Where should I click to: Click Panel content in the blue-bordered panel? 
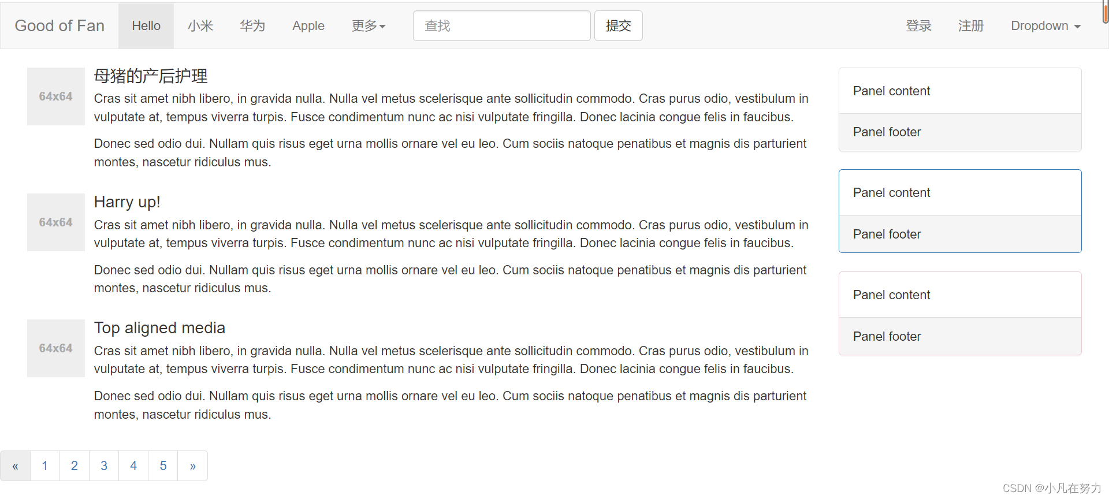coord(891,193)
